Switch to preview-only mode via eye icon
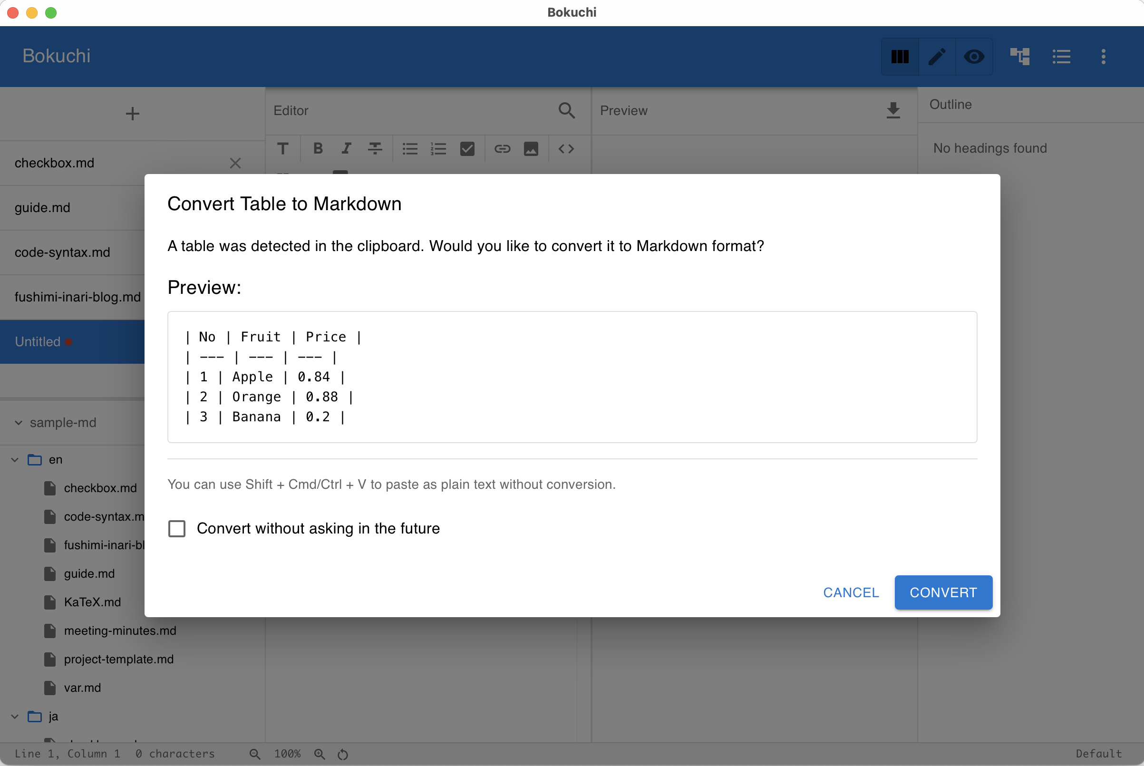The image size is (1144, 766). pyautogui.click(x=974, y=57)
